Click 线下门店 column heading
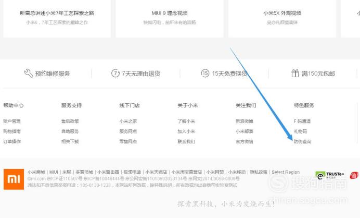Viewport: 360px width, 218px height. 130,105
